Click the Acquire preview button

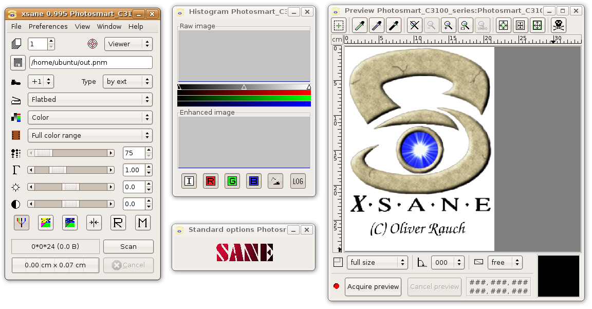click(373, 286)
